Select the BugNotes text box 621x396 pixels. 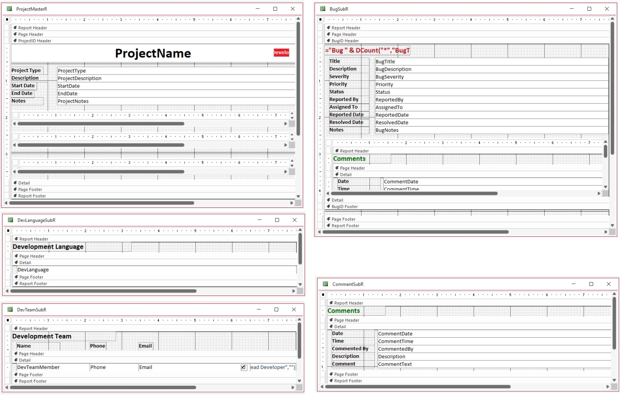point(492,130)
